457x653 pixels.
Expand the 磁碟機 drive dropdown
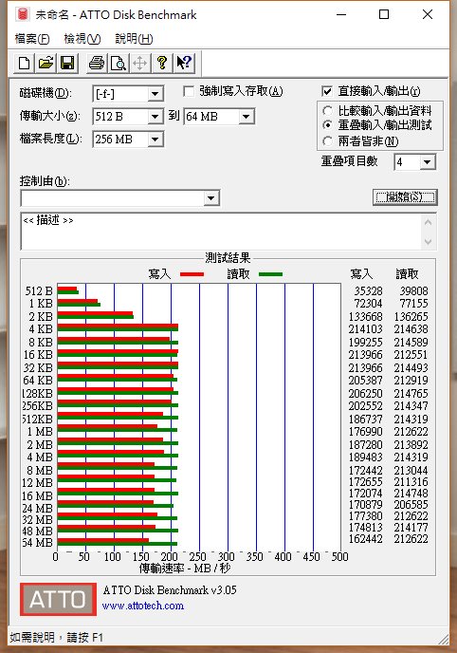coord(155,94)
